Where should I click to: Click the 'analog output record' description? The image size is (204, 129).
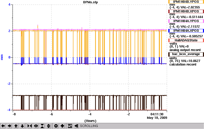pyautogui.click(x=185, y=50)
